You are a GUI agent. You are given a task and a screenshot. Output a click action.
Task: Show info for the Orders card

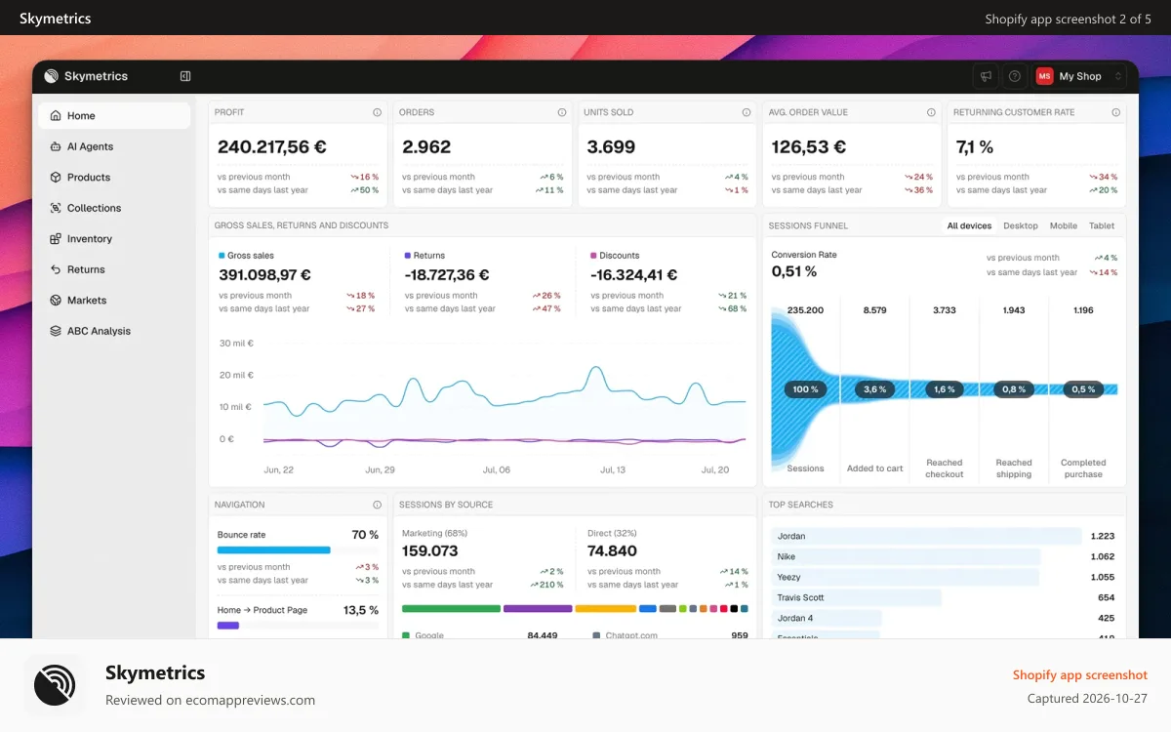click(x=561, y=112)
